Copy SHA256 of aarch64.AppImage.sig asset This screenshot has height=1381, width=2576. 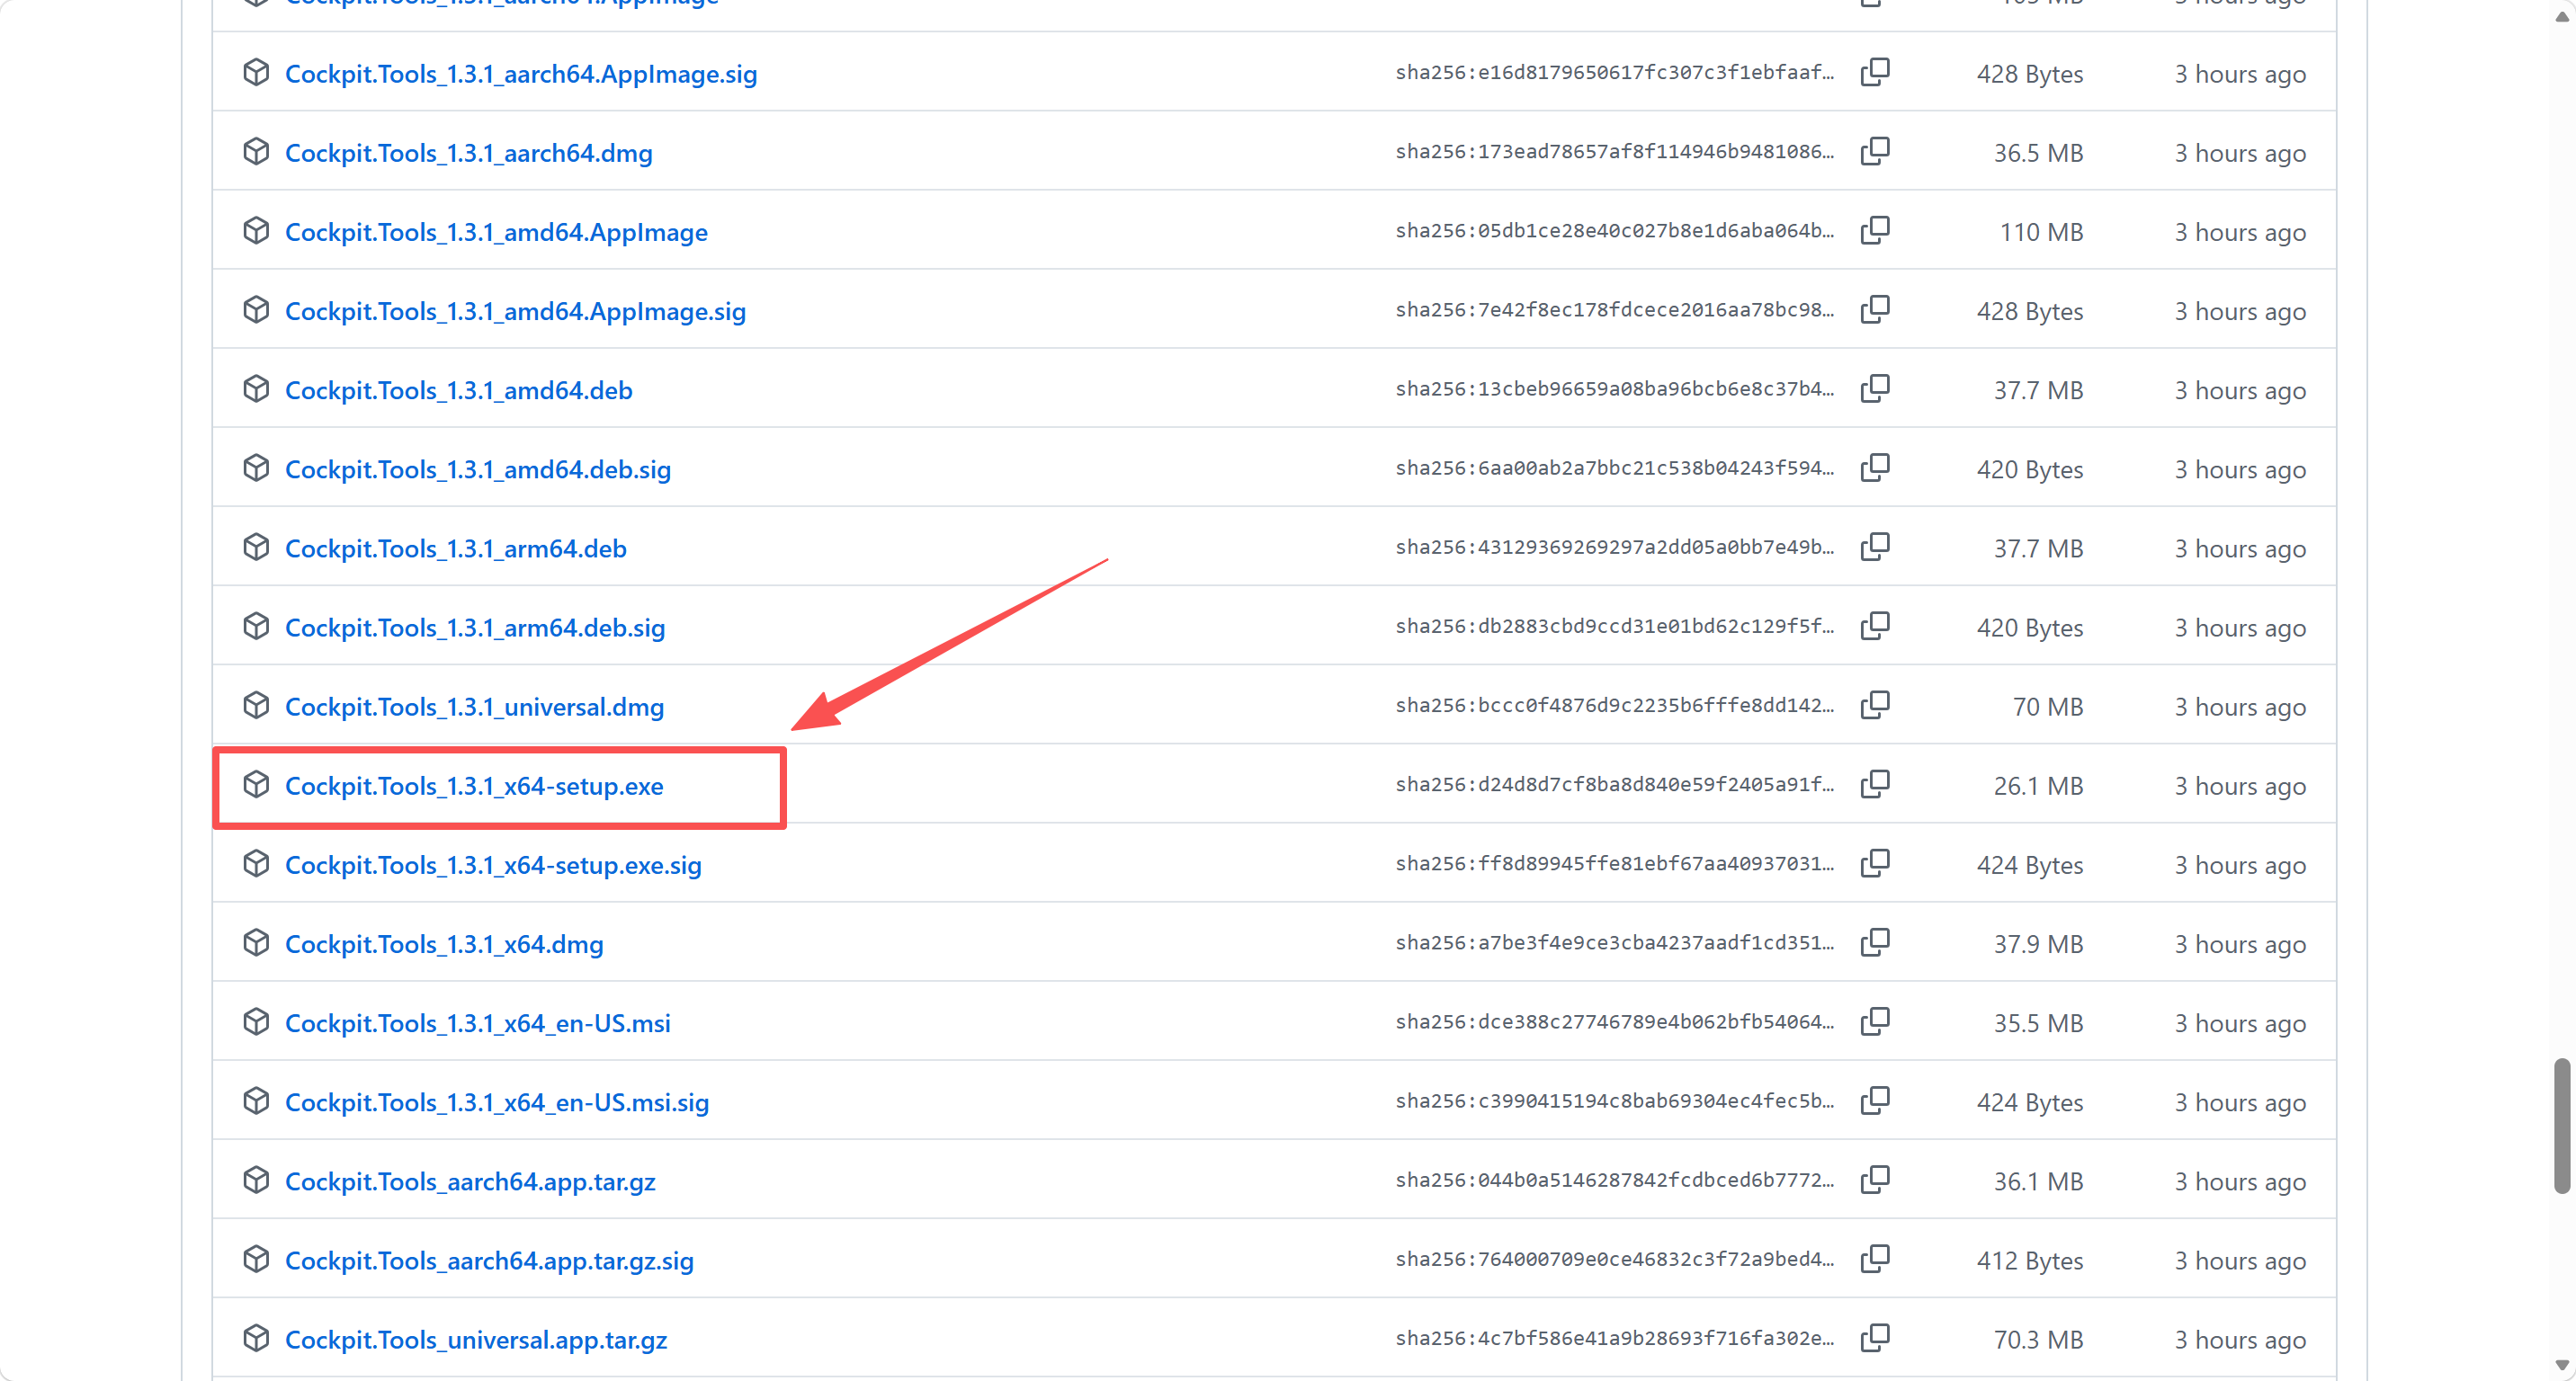(x=1875, y=72)
